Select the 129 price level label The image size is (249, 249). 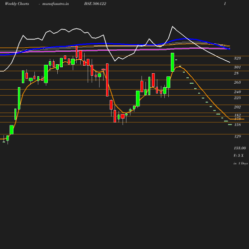coord(238,136)
